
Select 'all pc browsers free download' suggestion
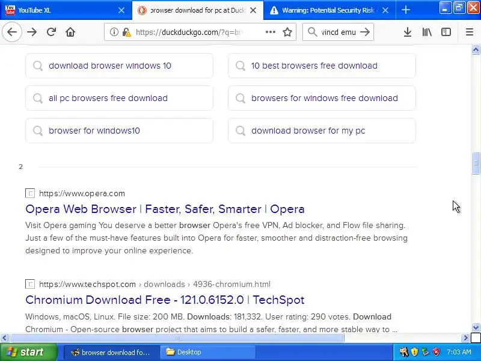click(x=119, y=98)
